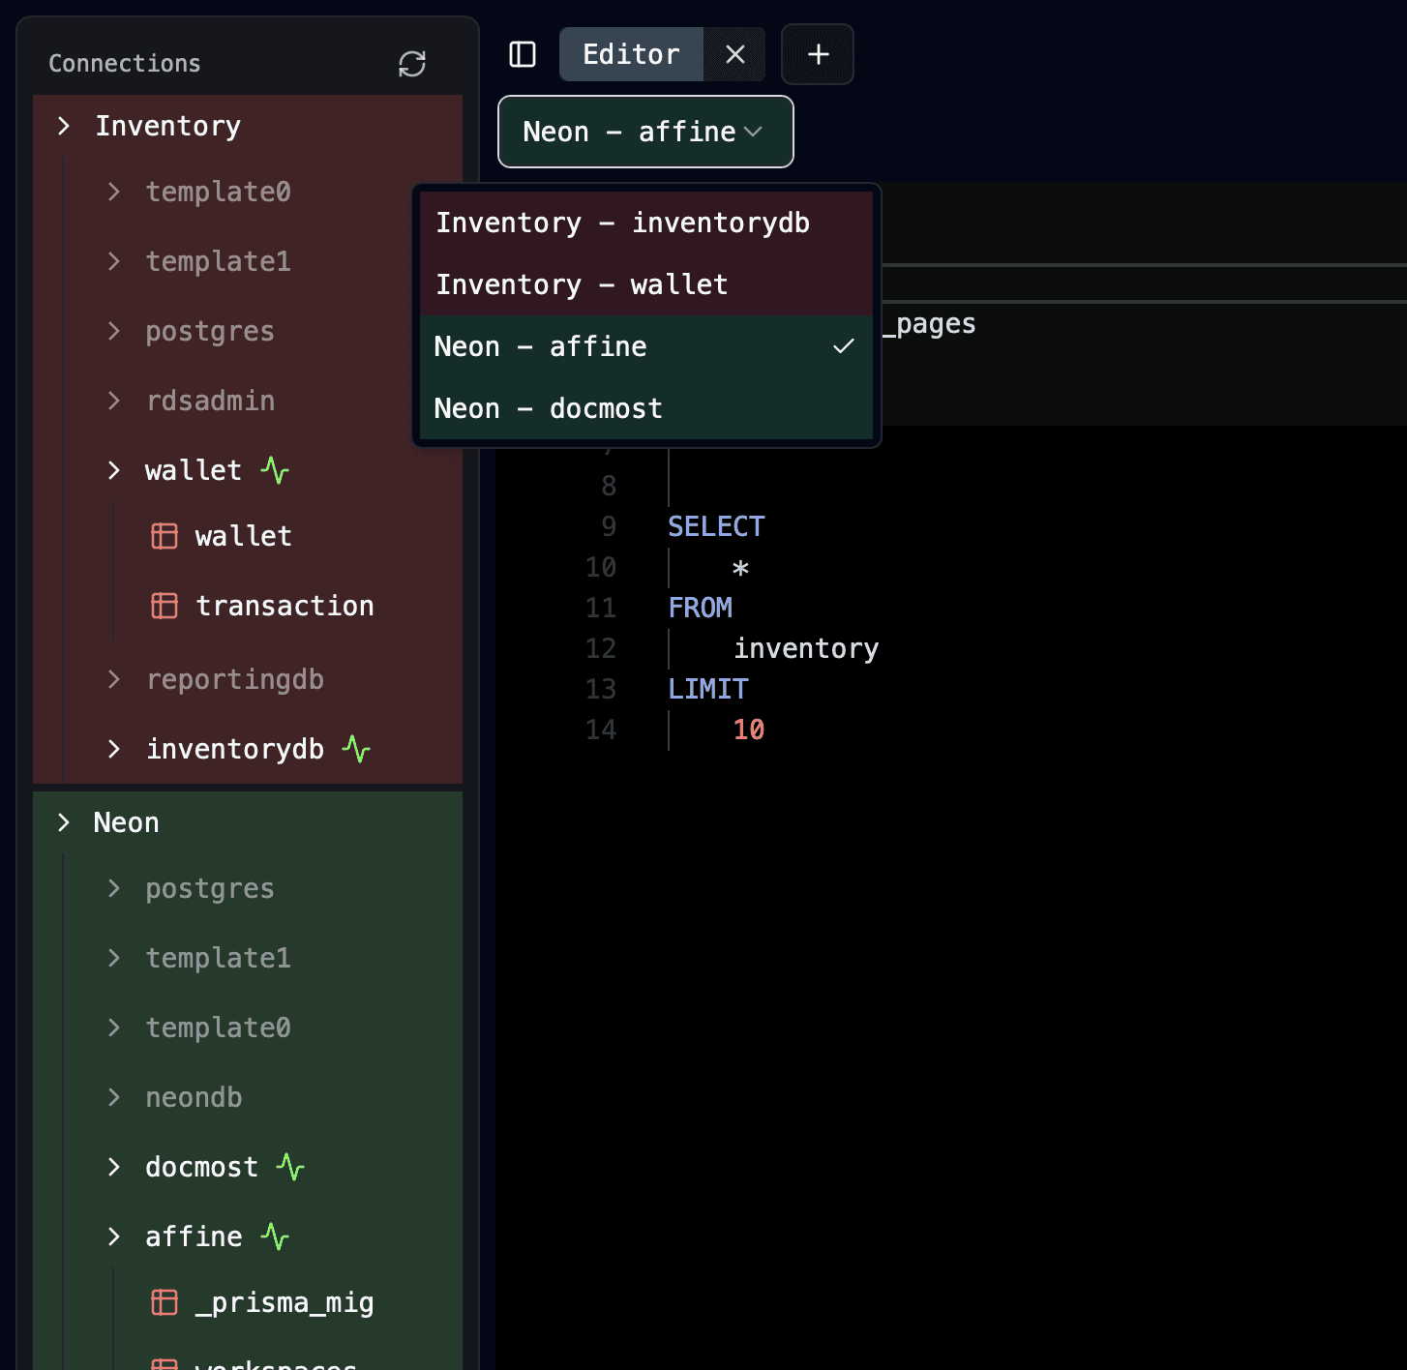Click the transaction table icon
The width and height of the screenshot is (1407, 1370).
coord(165,606)
